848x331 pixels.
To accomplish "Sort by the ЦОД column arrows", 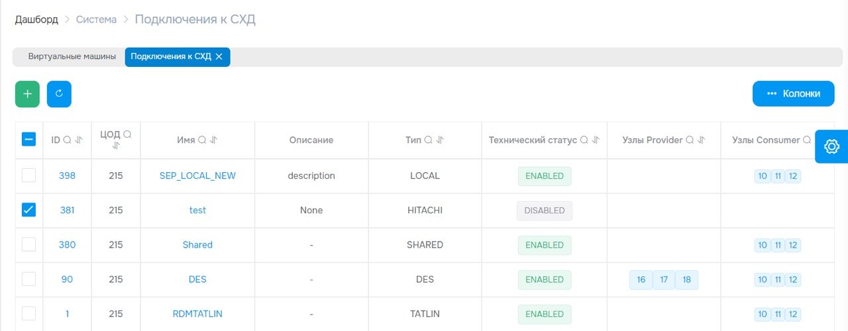I will pyautogui.click(x=116, y=146).
